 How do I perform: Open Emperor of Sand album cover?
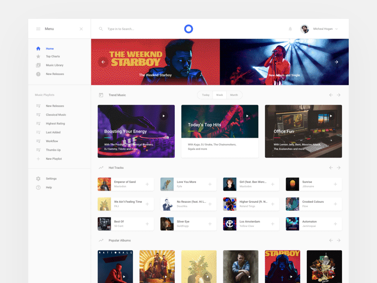[x=104, y=184]
